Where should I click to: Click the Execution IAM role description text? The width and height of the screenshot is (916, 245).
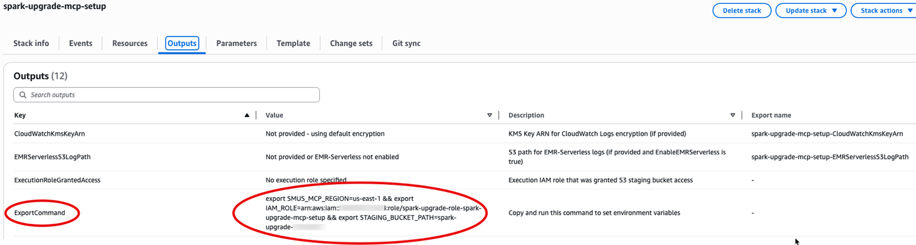pos(601,180)
